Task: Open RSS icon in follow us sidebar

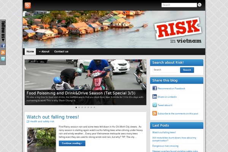Action: click(x=3, y=52)
